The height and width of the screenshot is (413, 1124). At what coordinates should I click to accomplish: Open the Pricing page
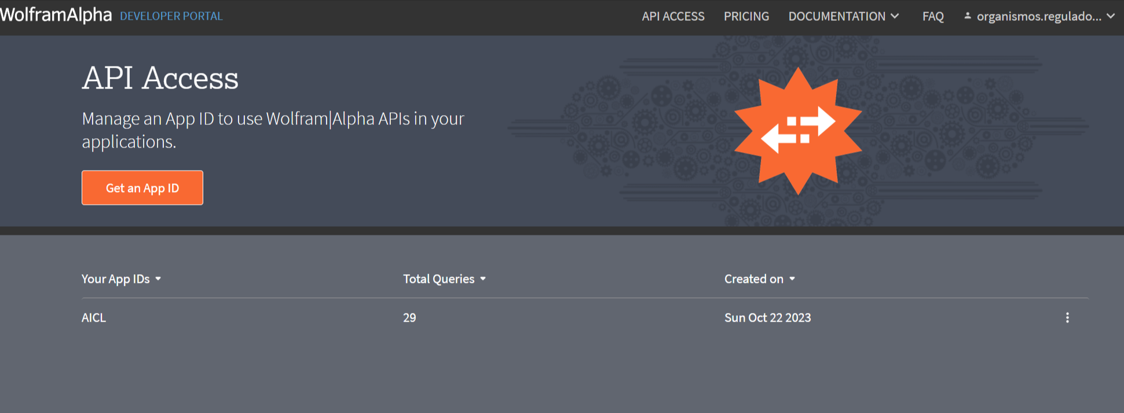[x=746, y=16]
